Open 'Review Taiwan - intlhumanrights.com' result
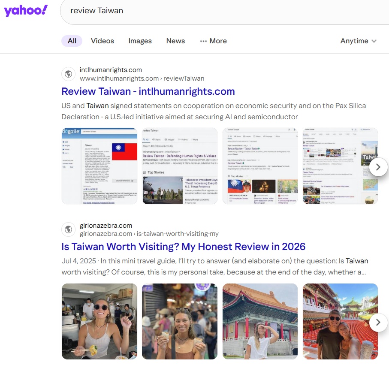Image resolution: width=389 pixels, height=365 pixels. click(148, 91)
